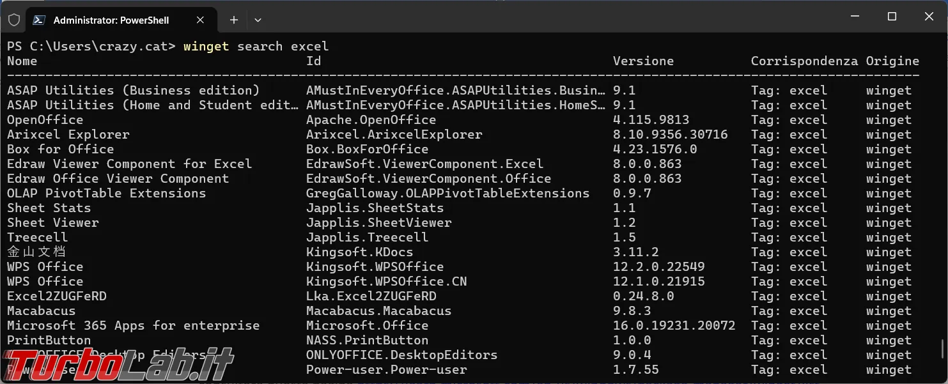Image resolution: width=948 pixels, height=384 pixels.
Task: Click the 'Box.BoxForOffice' package Id
Action: [x=367, y=150]
